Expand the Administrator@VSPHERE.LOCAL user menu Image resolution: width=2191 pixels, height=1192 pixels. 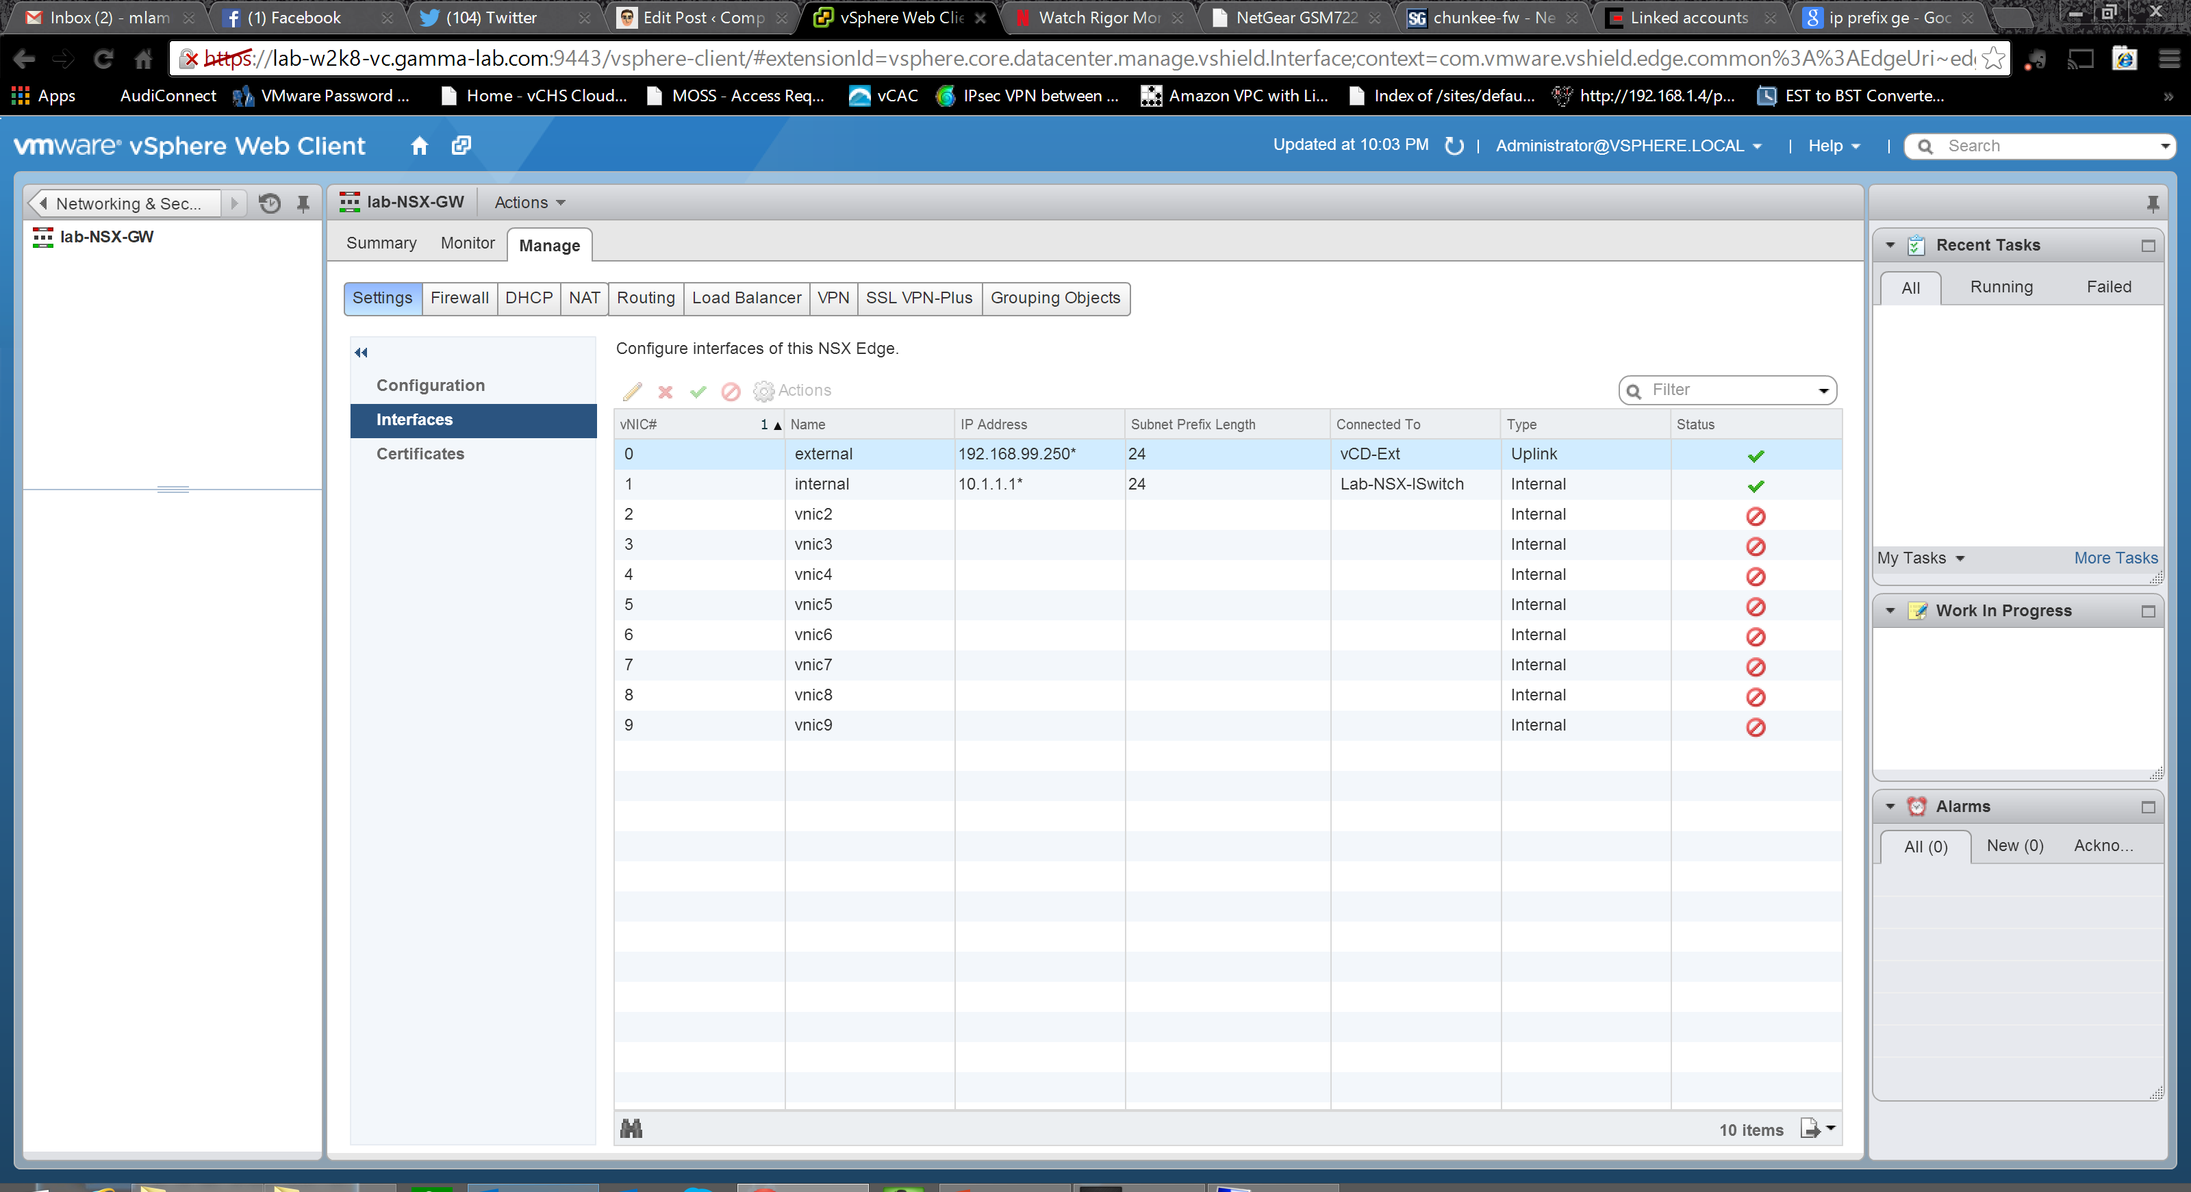[x=1628, y=147]
